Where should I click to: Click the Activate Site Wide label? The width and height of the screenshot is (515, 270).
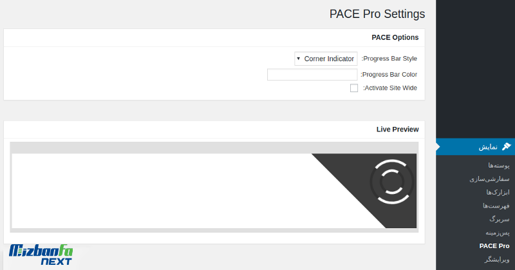pyautogui.click(x=390, y=88)
